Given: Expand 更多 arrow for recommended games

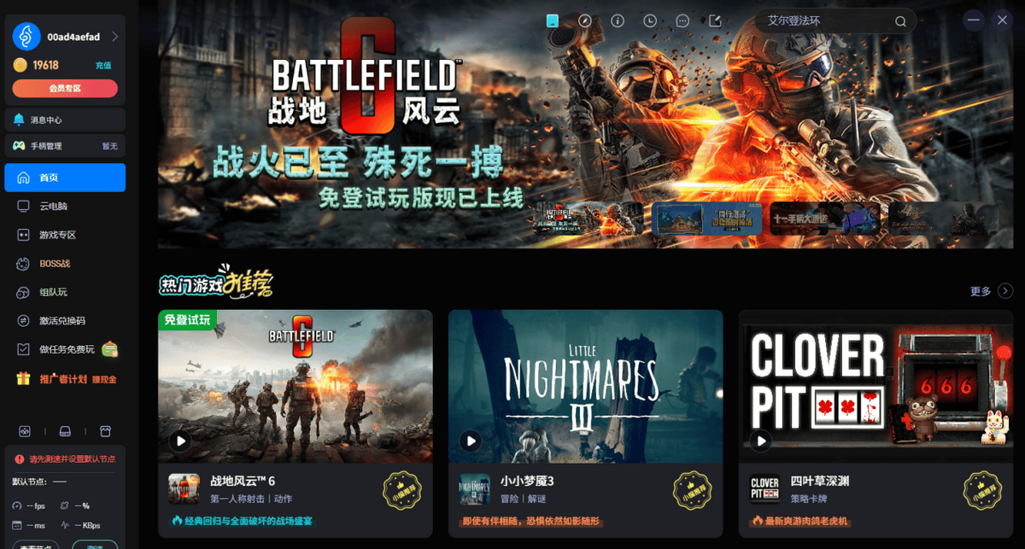Looking at the screenshot, I should click(1005, 291).
